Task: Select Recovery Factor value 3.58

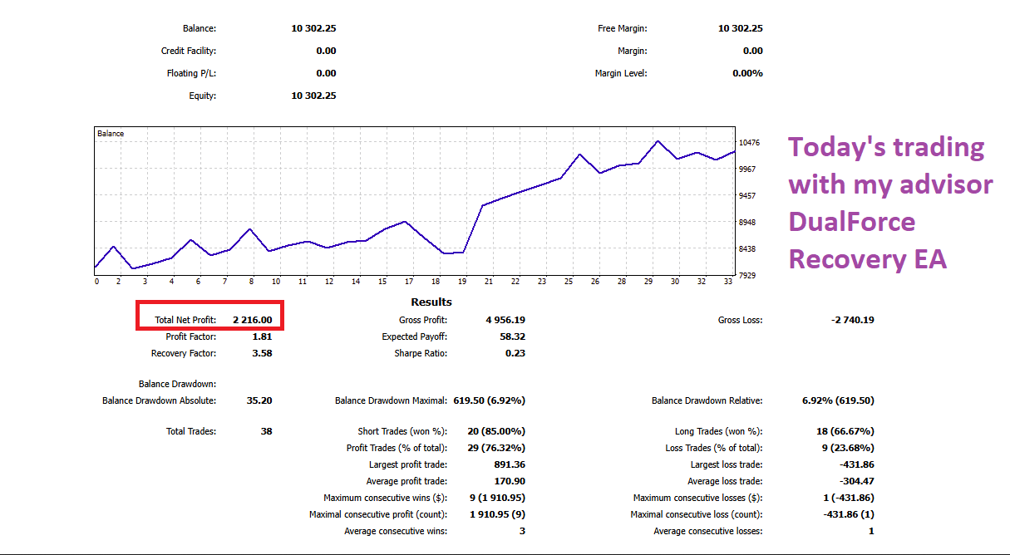Action: point(262,353)
